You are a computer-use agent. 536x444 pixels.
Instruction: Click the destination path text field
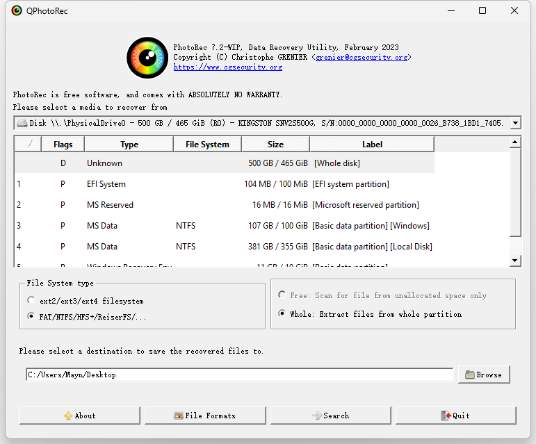[x=239, y=375]
